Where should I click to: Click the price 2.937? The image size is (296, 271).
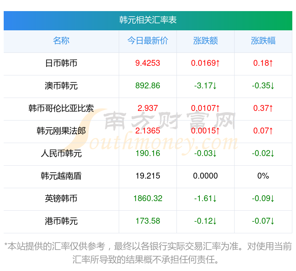click(x=148, y=108)
